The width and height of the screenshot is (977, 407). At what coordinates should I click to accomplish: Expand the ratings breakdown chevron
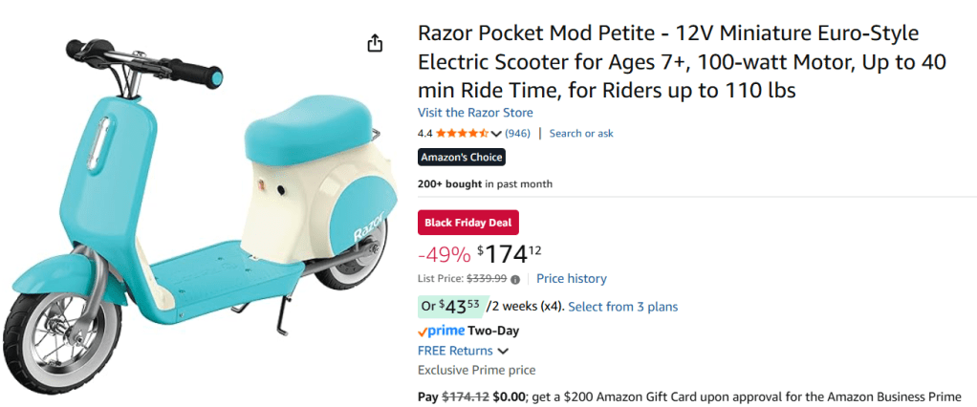(x=496, y=134)
